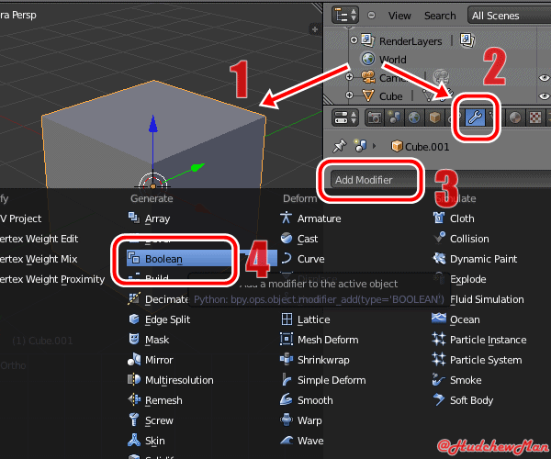
Task: Collapse outliner header menus with minus icon
Action: coord(371,16)
